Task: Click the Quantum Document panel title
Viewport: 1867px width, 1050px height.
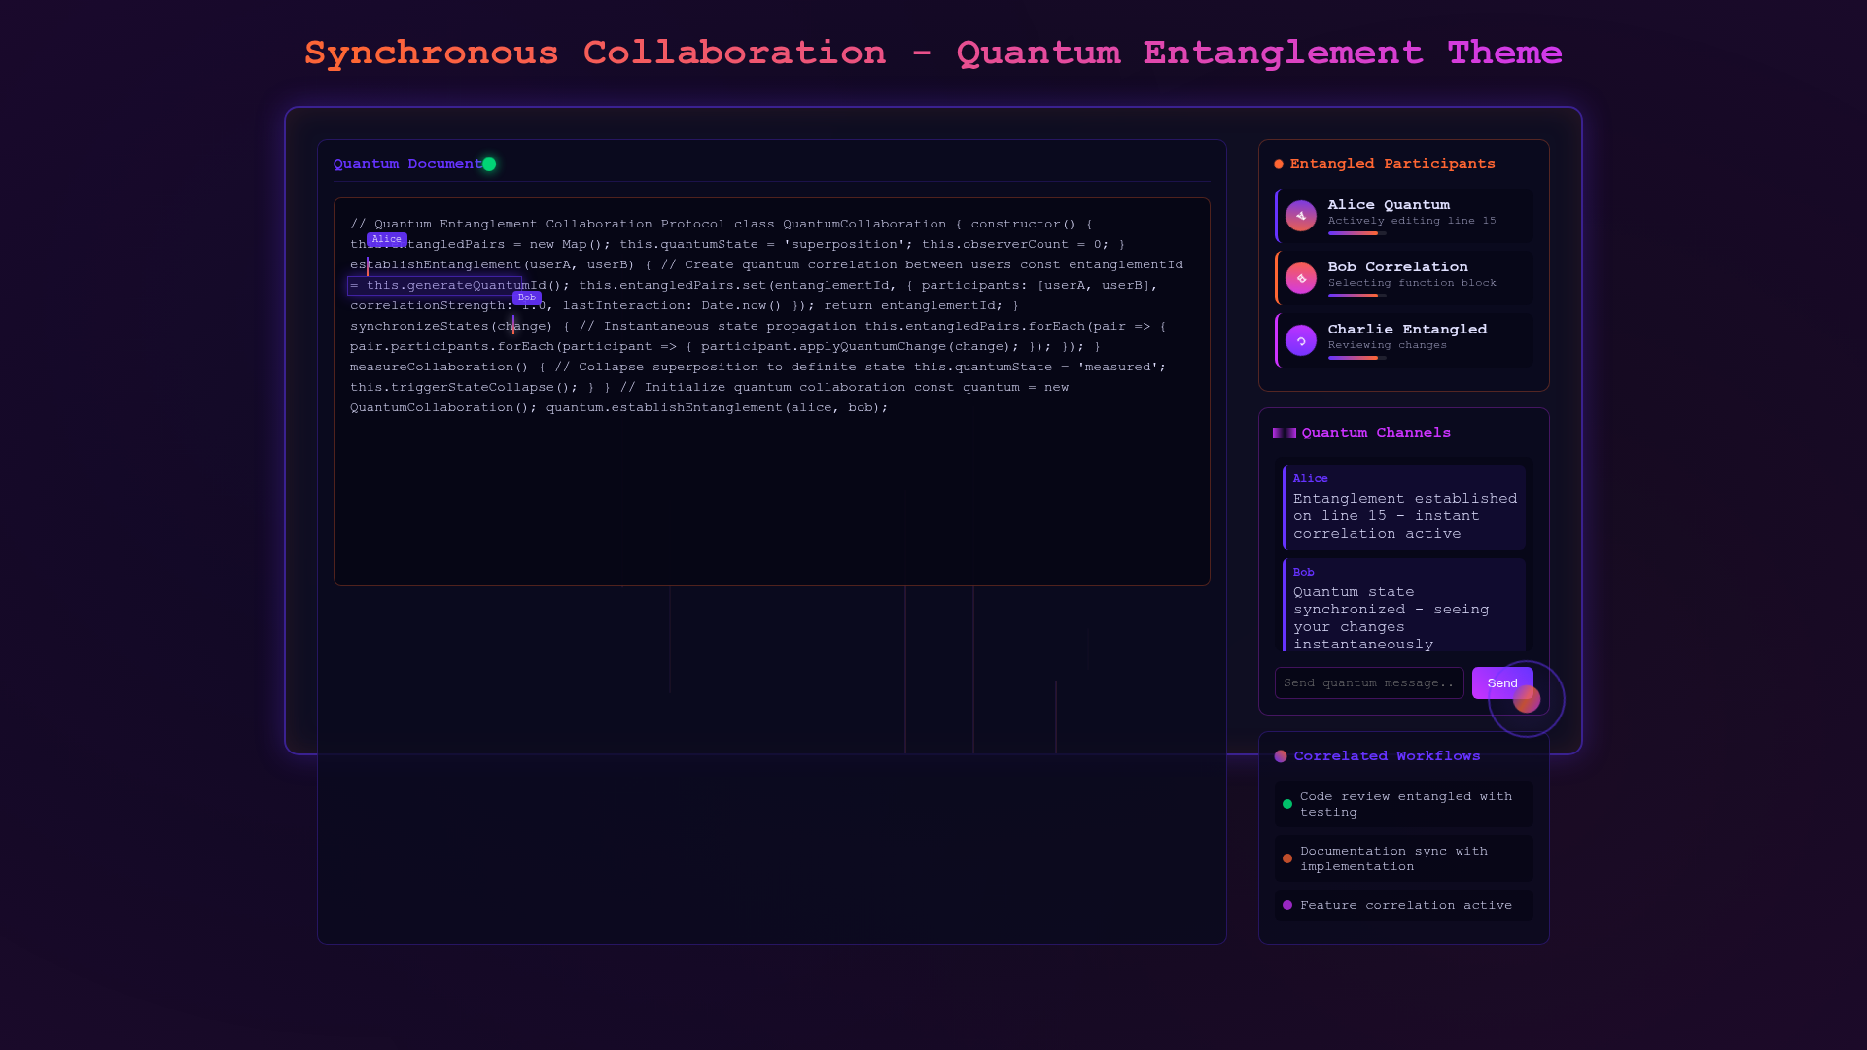Action: 406,164
